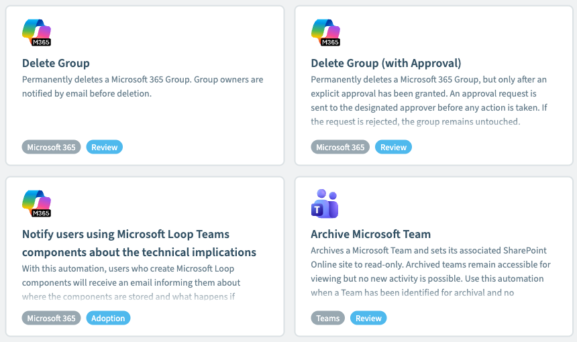Click the Teams icon on Archive Microsoft Team card

pyautogui.click(x=325, y=204)
